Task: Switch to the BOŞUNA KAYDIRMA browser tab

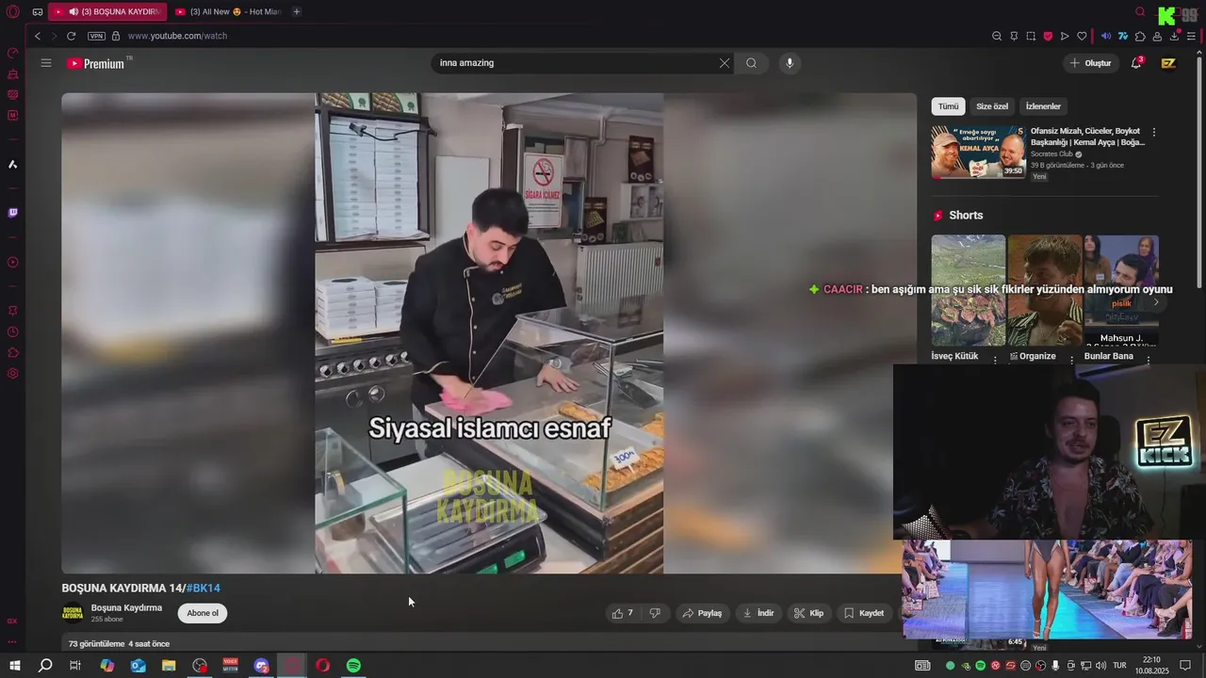Action: pyautogui.click(x=106, y=11)
